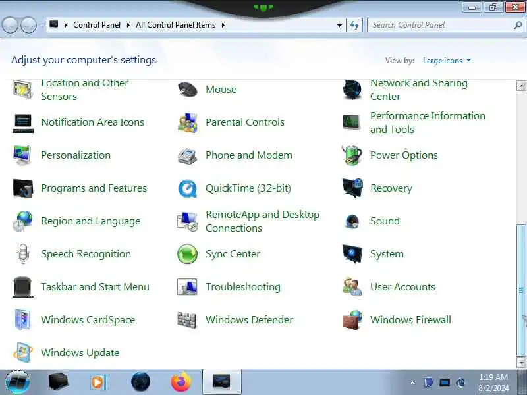Viewport: 527px width, 395px height.
Task: Click the Windows Firewall icon
Action: tap(352, 320)
